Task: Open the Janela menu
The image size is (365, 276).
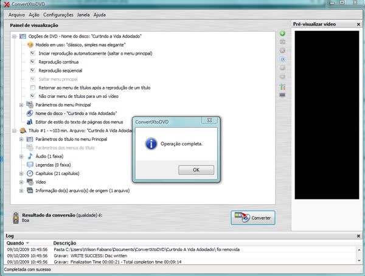Action: tap(83, 15)
